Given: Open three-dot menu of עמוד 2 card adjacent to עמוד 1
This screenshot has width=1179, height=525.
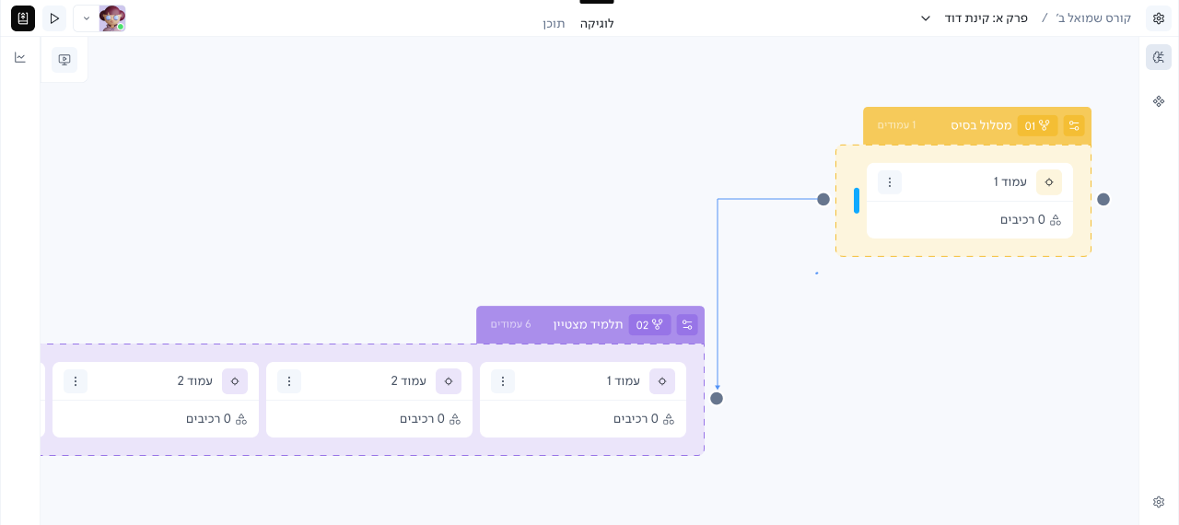Looking at the screenshot, I should pyautogui.click(x=289, y=381).
